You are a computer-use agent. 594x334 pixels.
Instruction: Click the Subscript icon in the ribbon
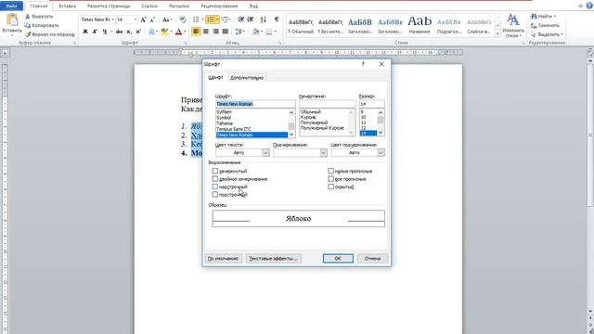coord(129,32)
